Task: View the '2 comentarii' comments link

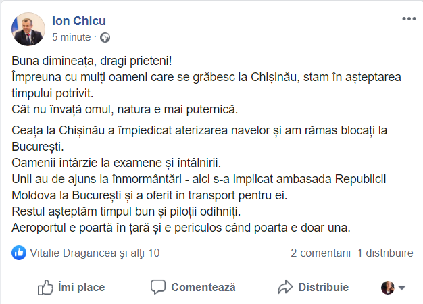Action: (x=320, y=253)
